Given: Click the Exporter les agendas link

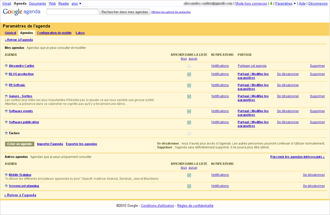Looking at the screenshot, I should tap(82, 144).
